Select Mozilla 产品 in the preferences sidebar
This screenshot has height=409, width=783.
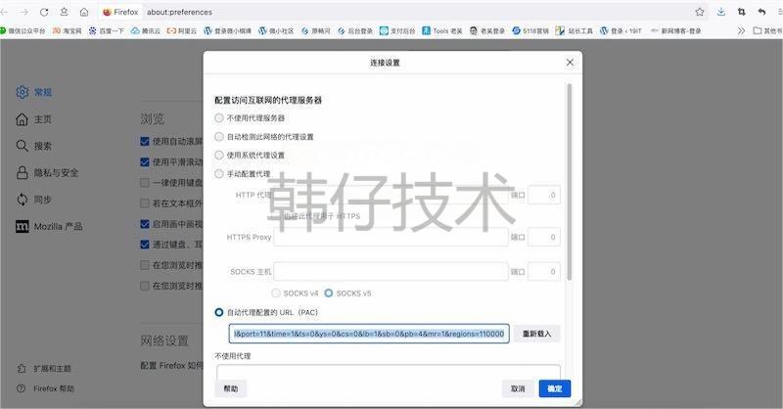(49, 227)
